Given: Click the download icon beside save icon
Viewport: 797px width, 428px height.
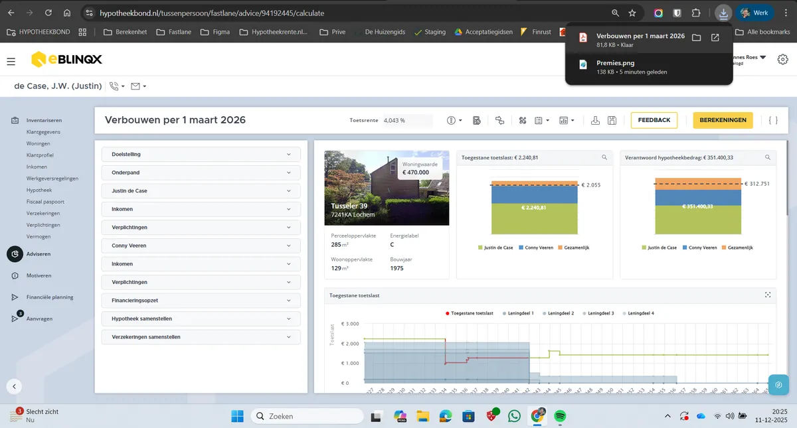Looking at the screenshot, I should (x=595, y=120).
